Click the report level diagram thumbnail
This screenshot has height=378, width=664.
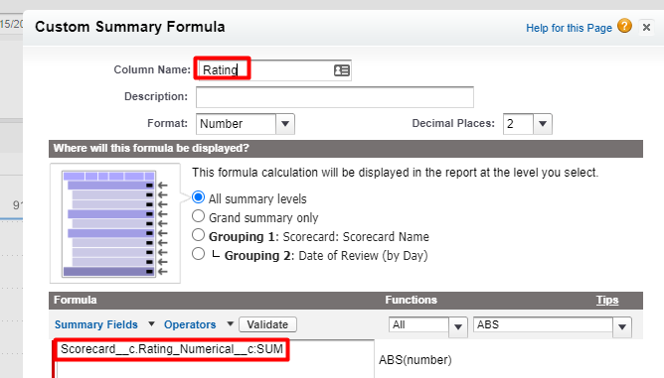coord(114,223)
